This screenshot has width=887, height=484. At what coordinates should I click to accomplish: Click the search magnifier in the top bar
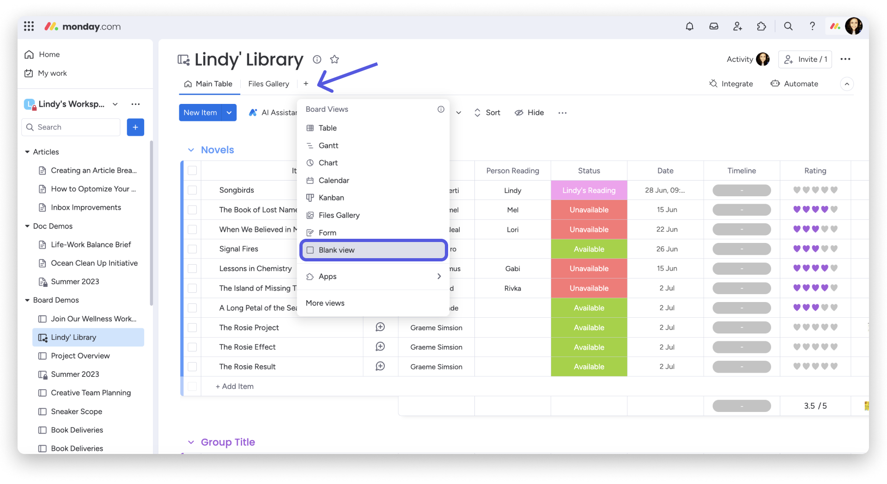pyautogui.click(x=788, y=26)
